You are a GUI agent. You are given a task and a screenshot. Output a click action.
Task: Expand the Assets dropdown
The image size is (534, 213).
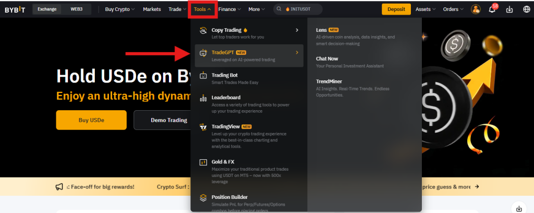pos(426,9)
